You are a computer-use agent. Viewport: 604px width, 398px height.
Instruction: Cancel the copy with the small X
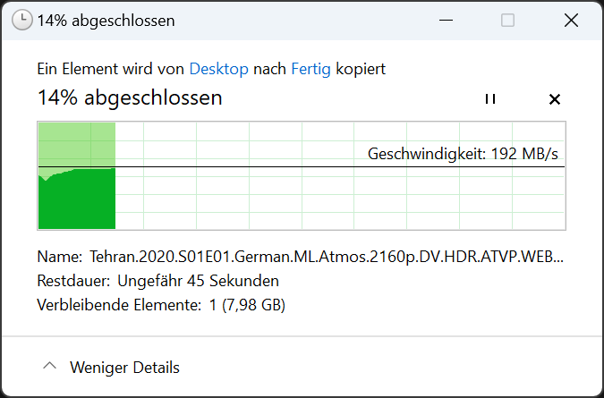(554, 99)
